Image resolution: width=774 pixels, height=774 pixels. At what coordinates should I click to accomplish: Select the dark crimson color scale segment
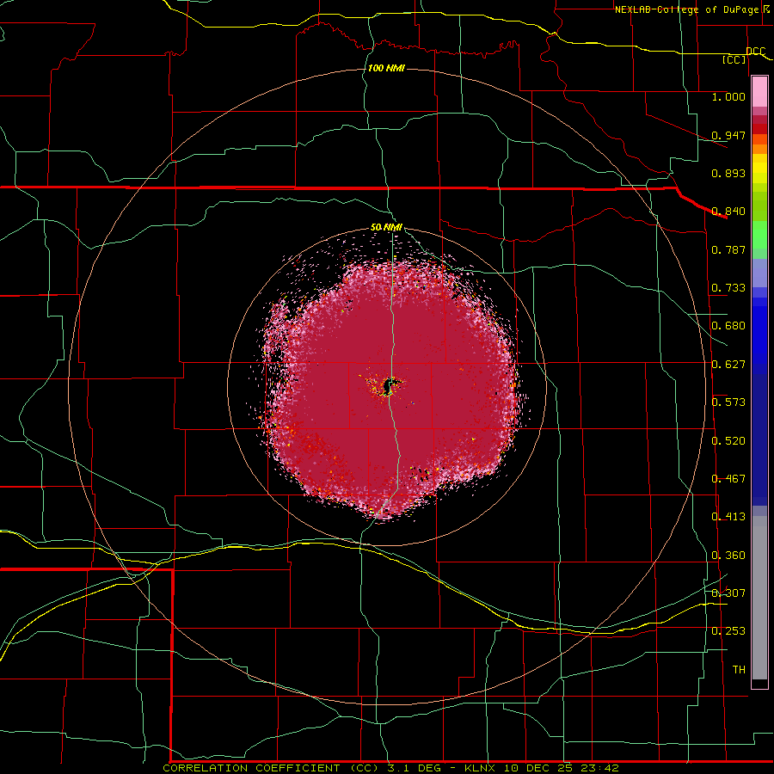(759, 120)
